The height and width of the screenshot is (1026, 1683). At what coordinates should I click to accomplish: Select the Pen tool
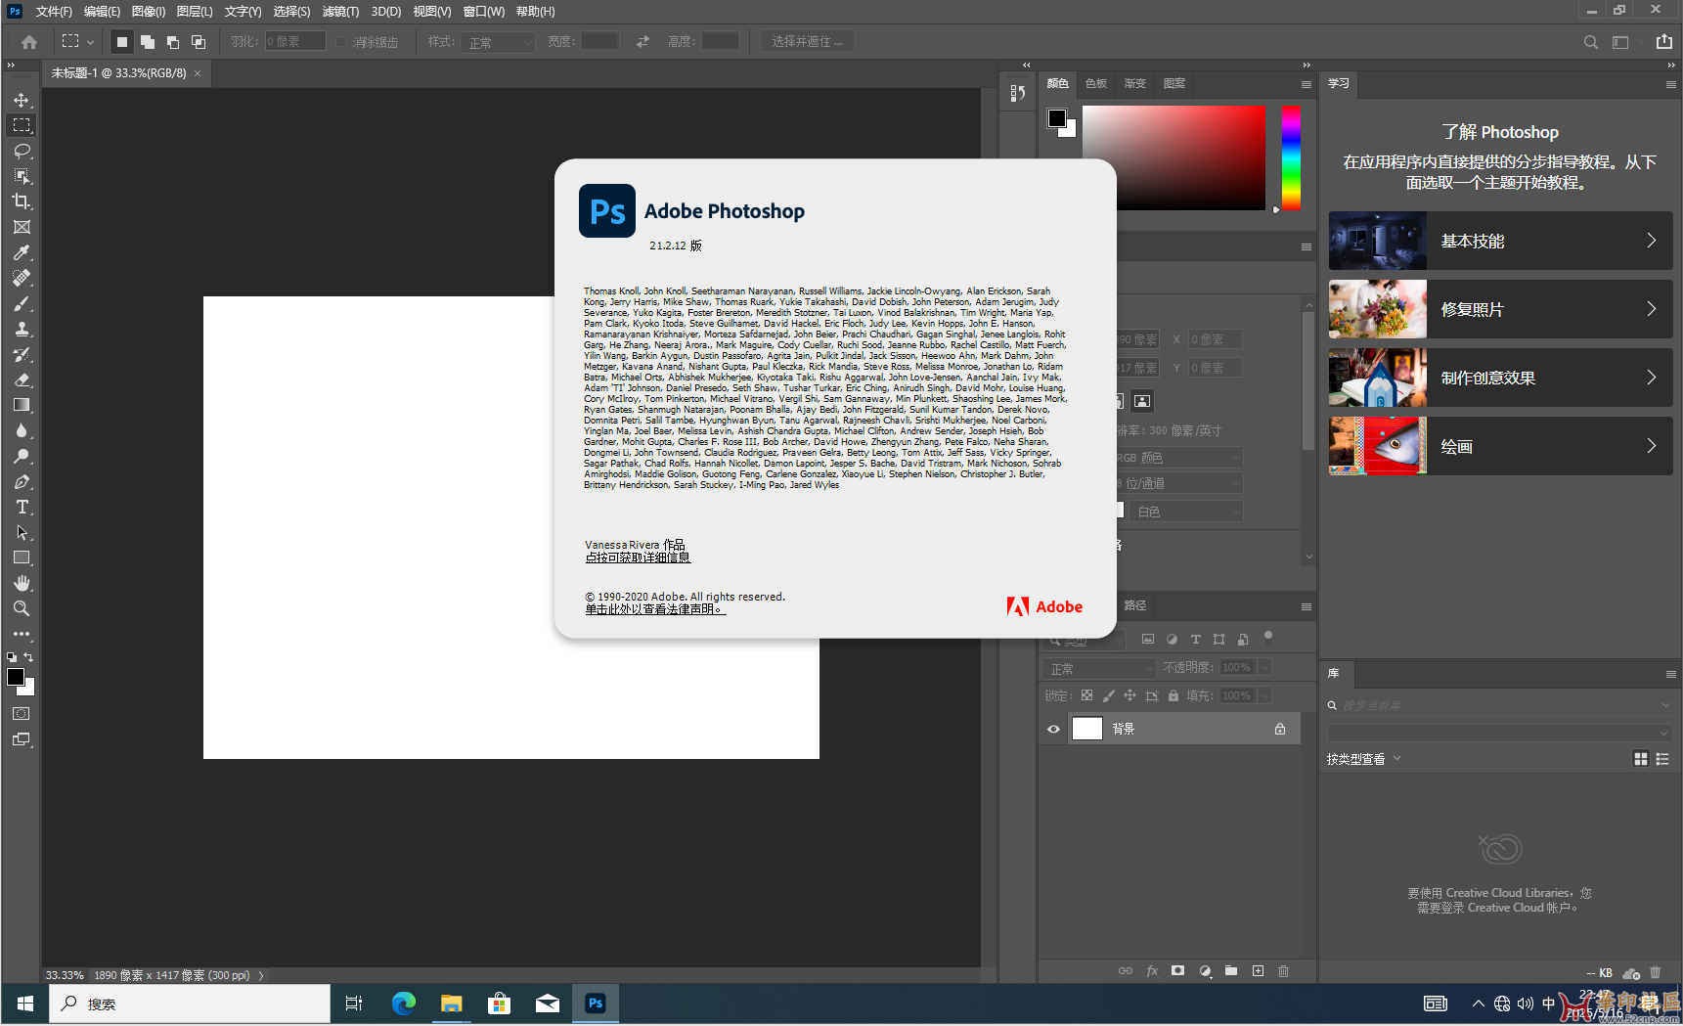[22, 481]
